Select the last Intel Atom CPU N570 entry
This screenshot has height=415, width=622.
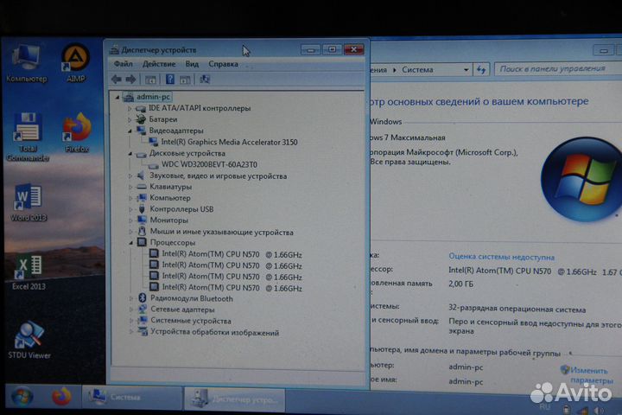[x=232, y=288]
